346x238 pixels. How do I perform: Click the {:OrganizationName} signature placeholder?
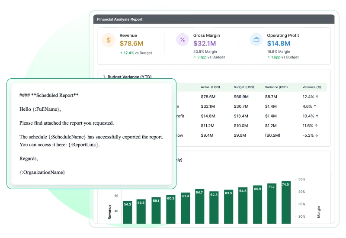tap(42, 172)
